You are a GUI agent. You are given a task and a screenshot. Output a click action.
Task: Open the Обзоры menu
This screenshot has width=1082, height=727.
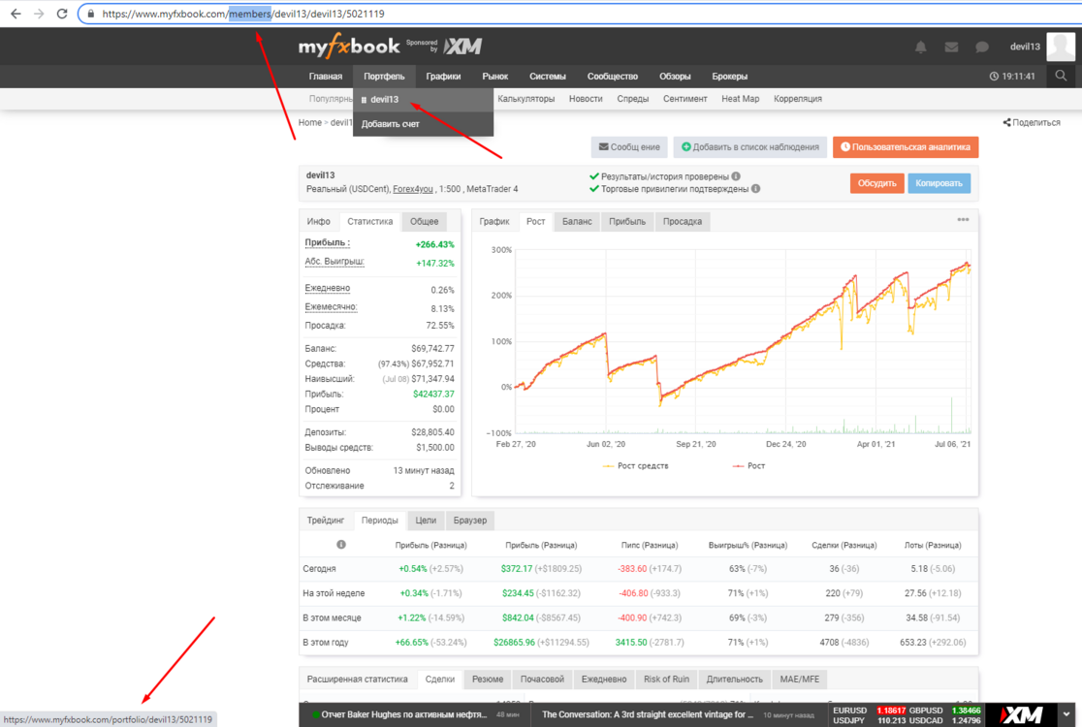[x=675, y=77]
